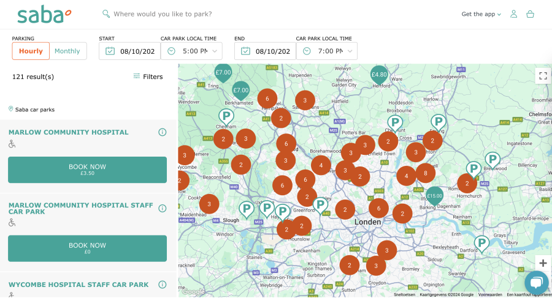Image resolution: width=552 pixels, height=298 pixels.
Task: Click the £7.00 marker near Berkhamsted
Action: (x=241, y=91)
